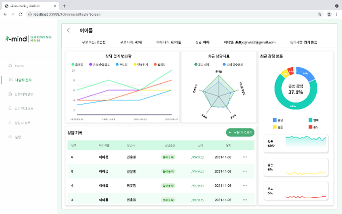Image resolution: width=342 pixels, height=214 pixels.
Task: Click the Chrome three-dot menu icon
Action: pyautogui.click(x=336, y=14)
